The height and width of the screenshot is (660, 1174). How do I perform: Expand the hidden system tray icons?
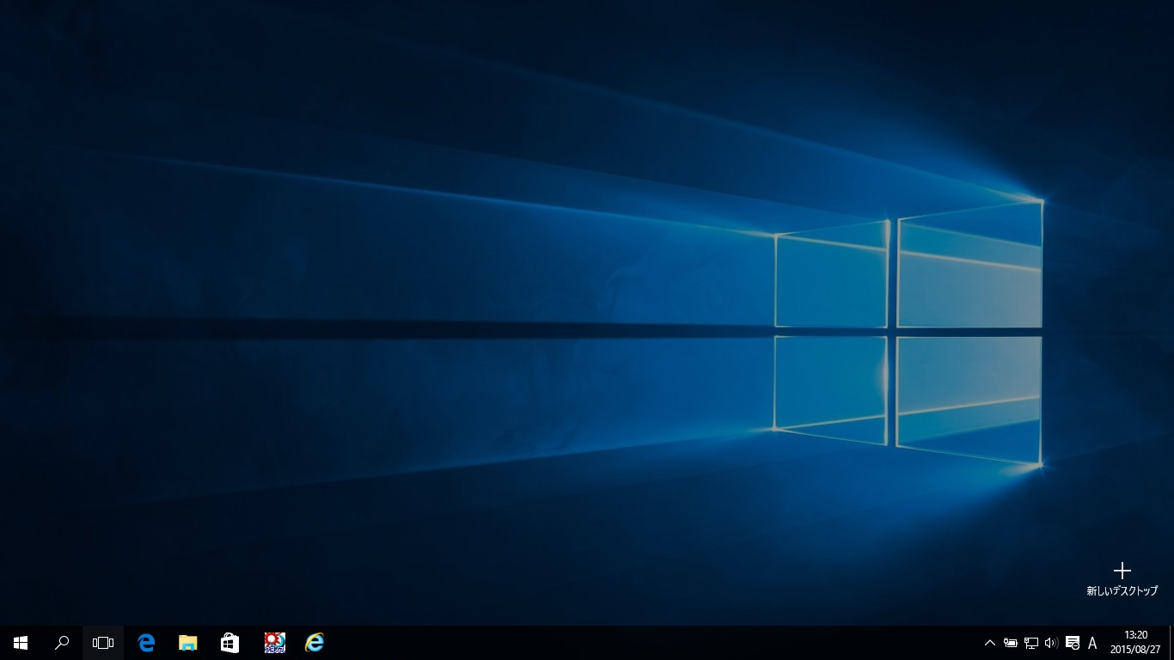pyautogui.click(x=989, y=643)
